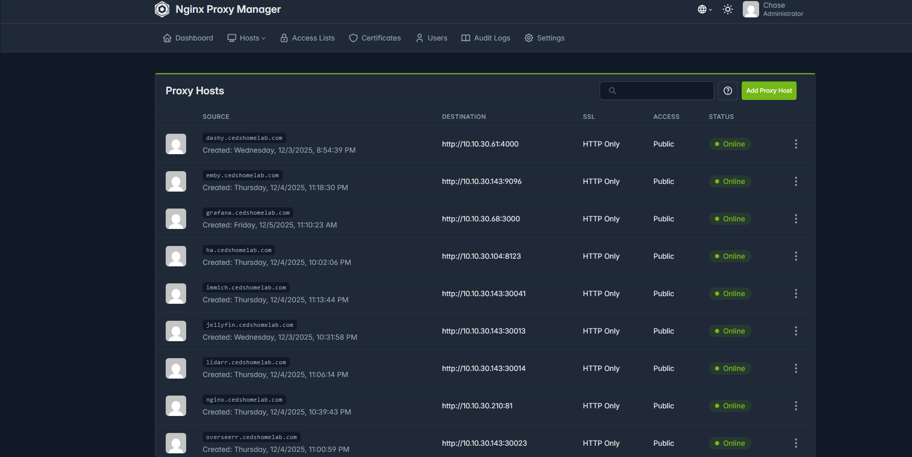Click Online status badge for jellyfin.cedshomelab.com
This screenshot has width=912, height=457.
(730, 331)
